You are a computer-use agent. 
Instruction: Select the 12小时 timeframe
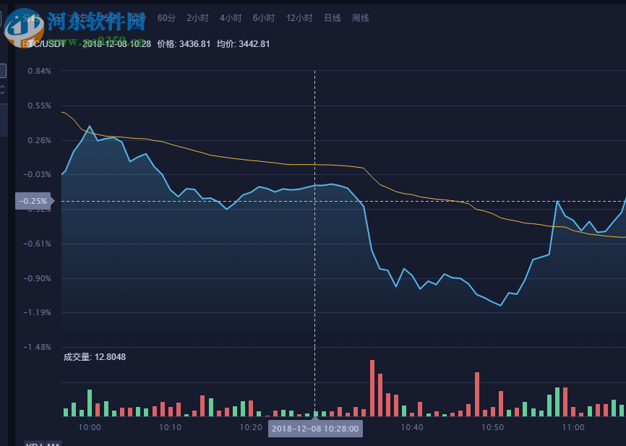(x=299, y=18)
